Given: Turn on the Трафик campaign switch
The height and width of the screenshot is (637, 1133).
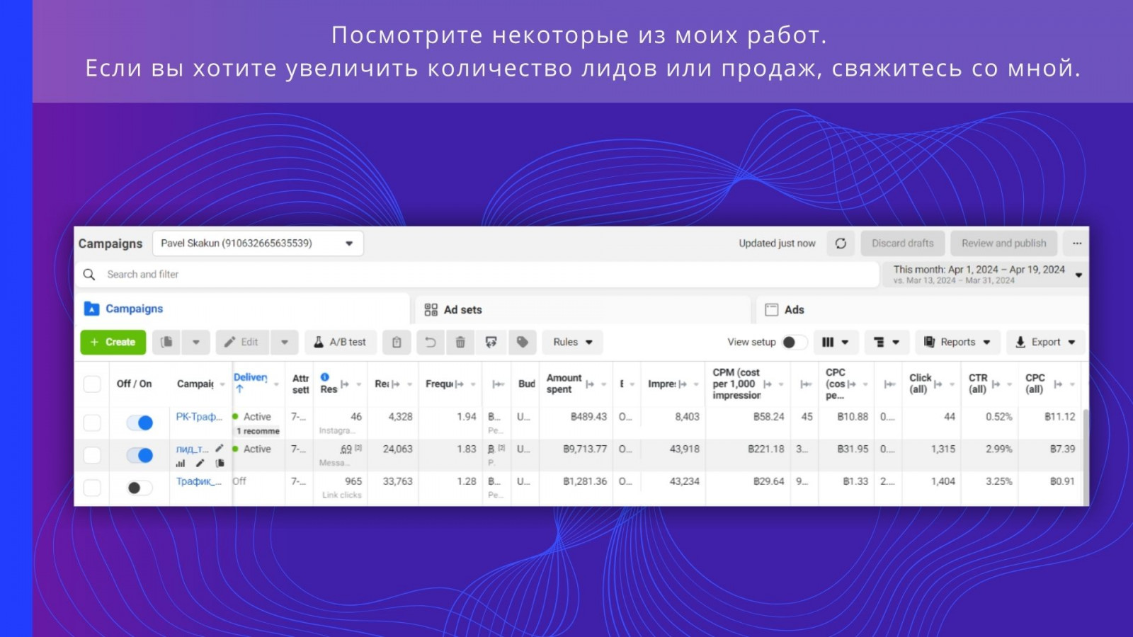Looking at the screenshot, I should pyautogui.click(x=140, y=488).
